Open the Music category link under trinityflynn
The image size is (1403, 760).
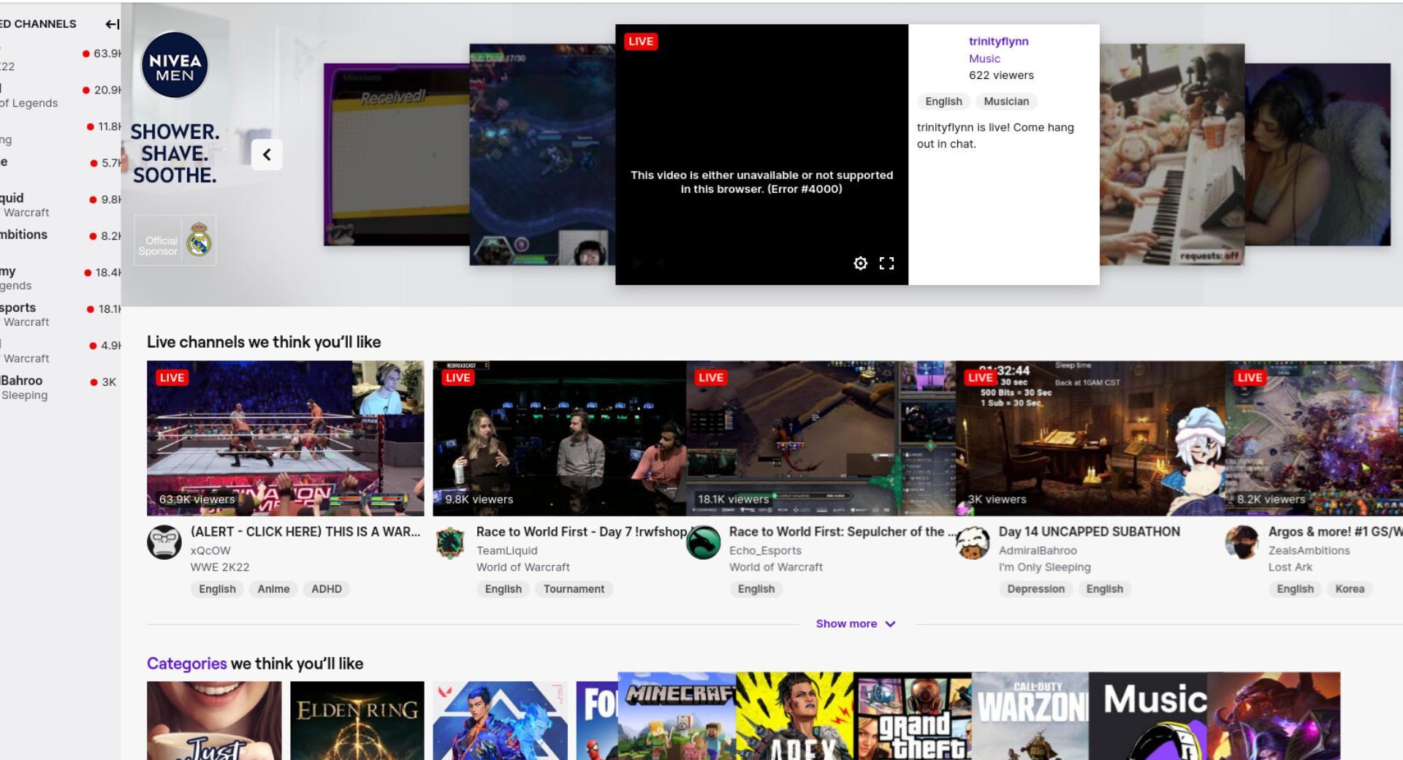tap(984, 58)
